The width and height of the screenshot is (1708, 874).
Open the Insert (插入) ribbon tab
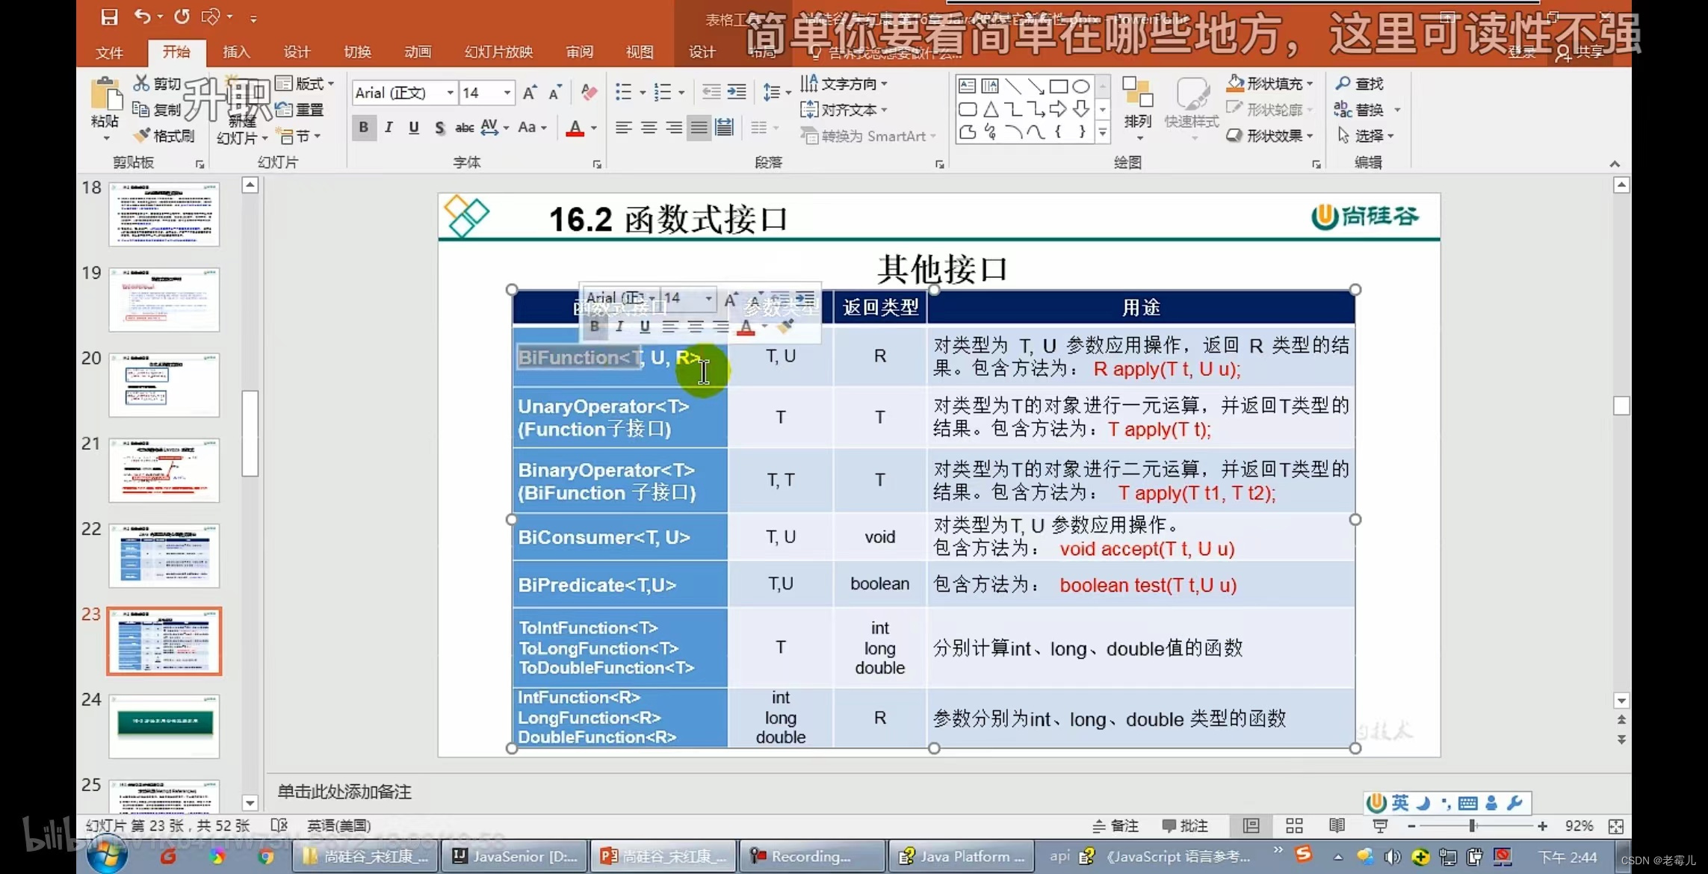pyautogui.click(x=236, y=52)
